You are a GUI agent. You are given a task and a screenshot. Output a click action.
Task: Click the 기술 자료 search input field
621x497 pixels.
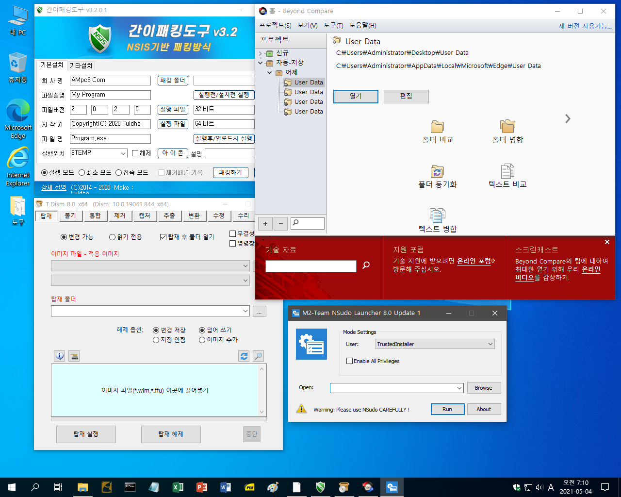pos(311,266)
